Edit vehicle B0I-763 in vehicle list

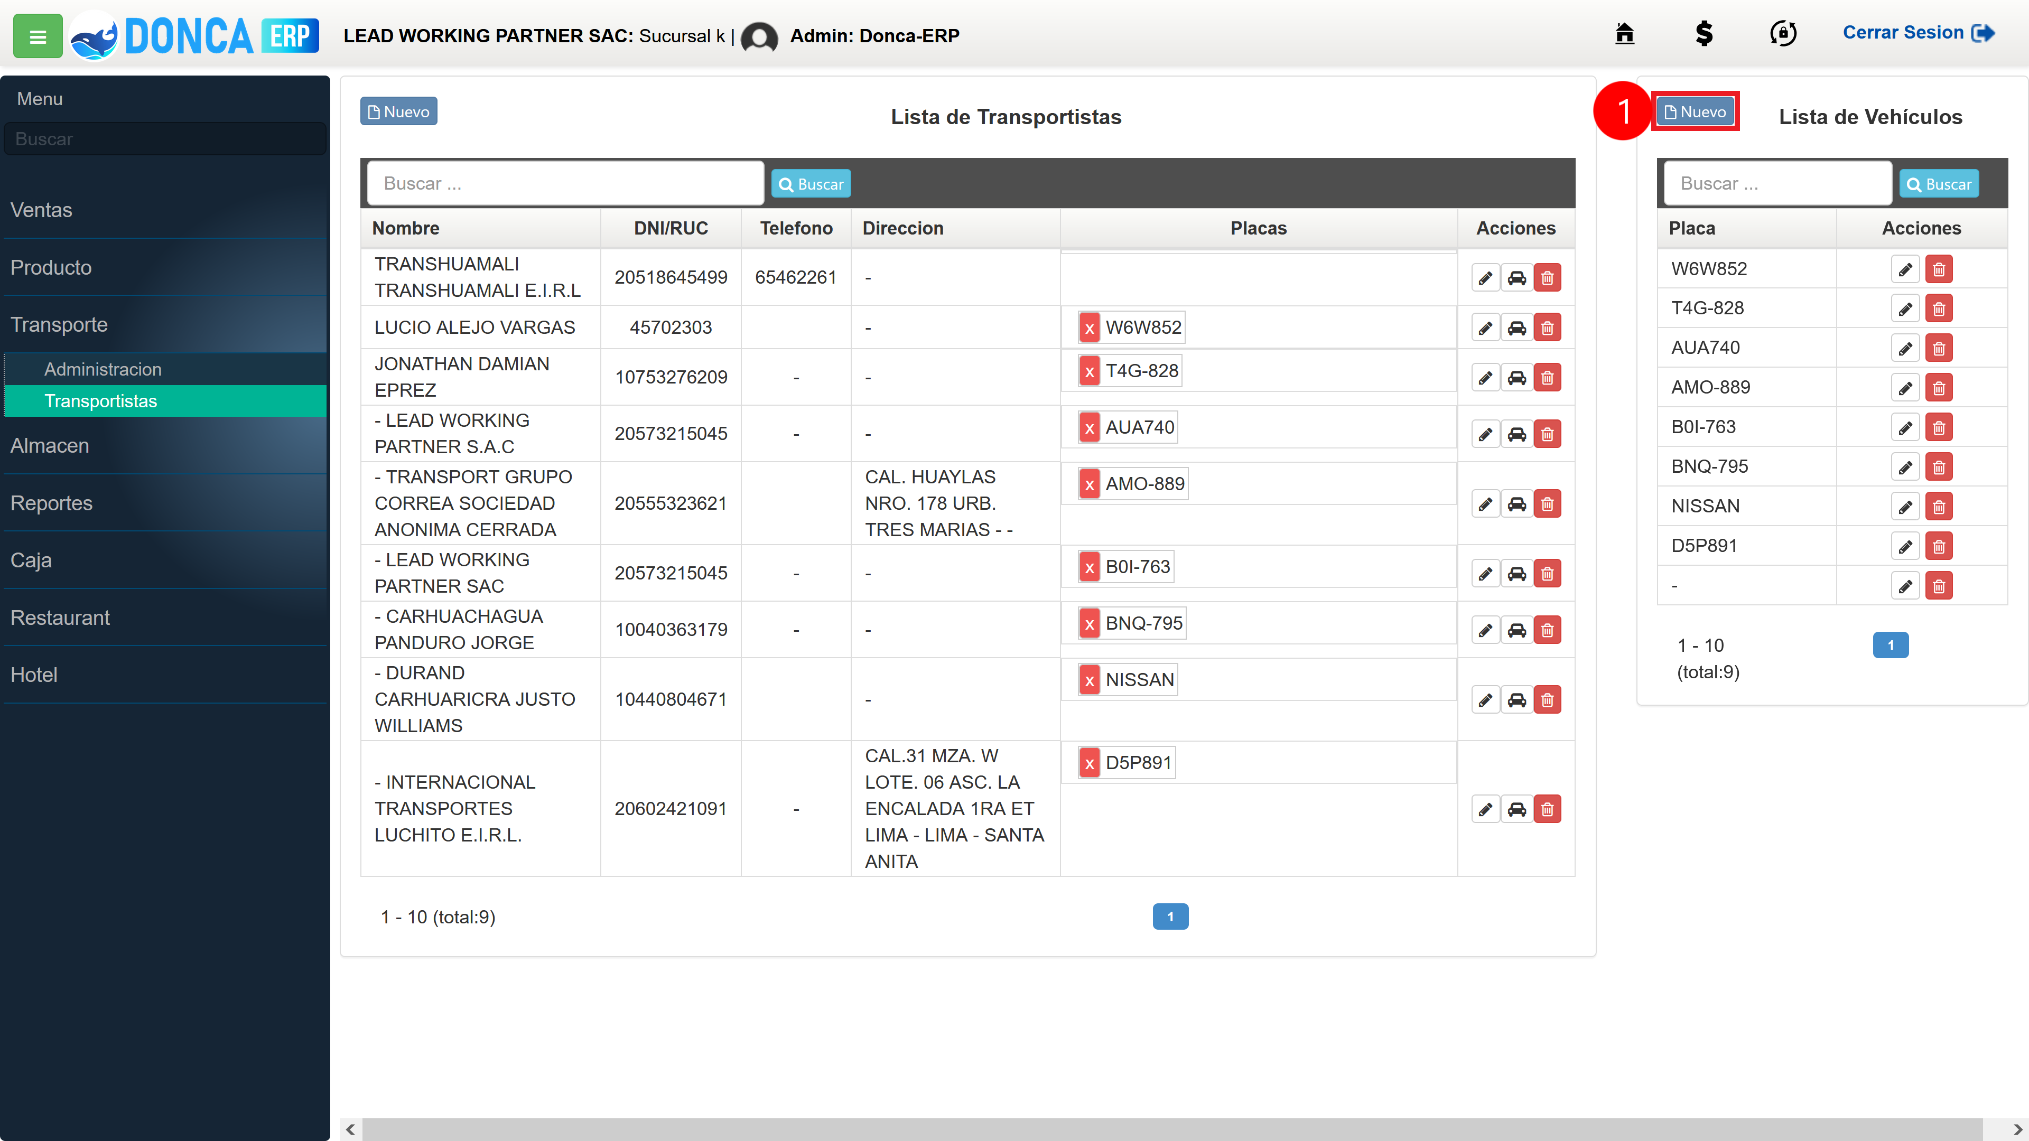[1904, 427]
